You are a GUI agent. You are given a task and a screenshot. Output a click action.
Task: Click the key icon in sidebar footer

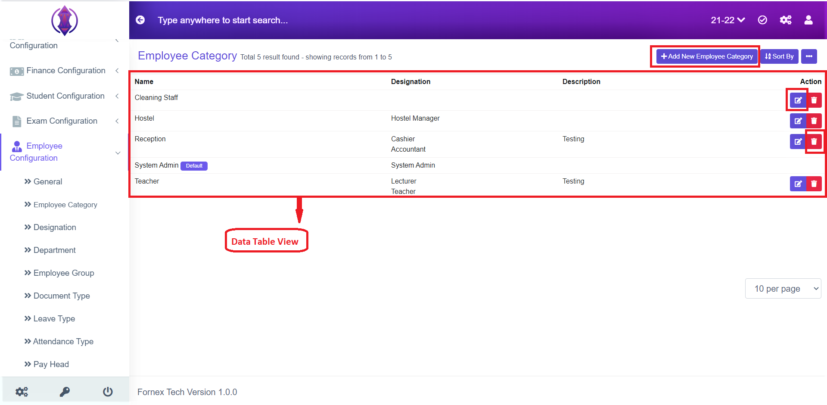click(65, 392)
